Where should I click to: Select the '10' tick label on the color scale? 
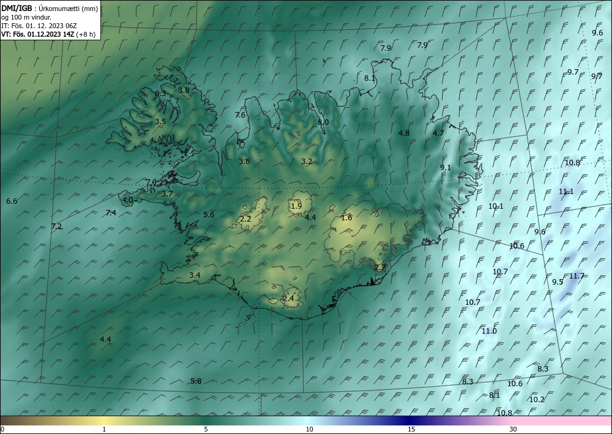[309, 429]
